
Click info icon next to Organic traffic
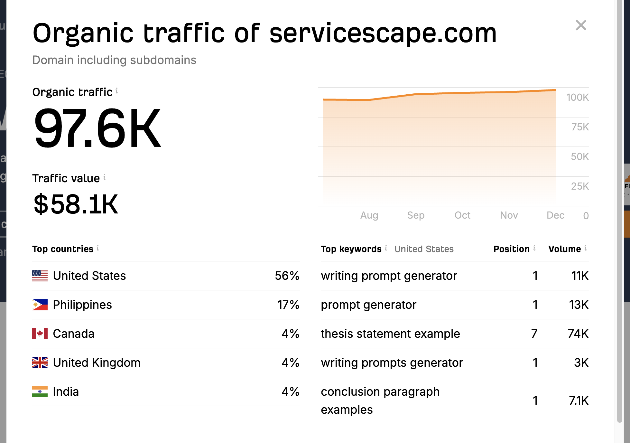click(117, 91)
